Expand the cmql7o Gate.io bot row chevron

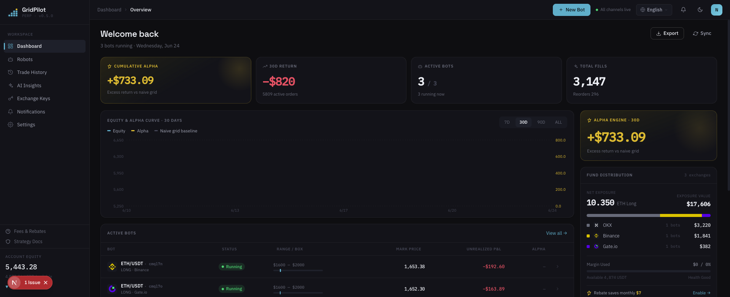(x=557, y=289)
